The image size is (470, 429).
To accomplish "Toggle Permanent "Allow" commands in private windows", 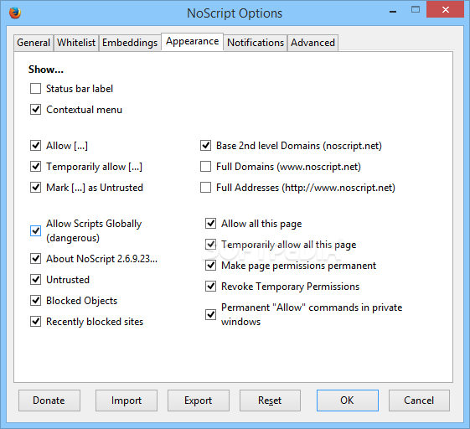I will point(211,315).
